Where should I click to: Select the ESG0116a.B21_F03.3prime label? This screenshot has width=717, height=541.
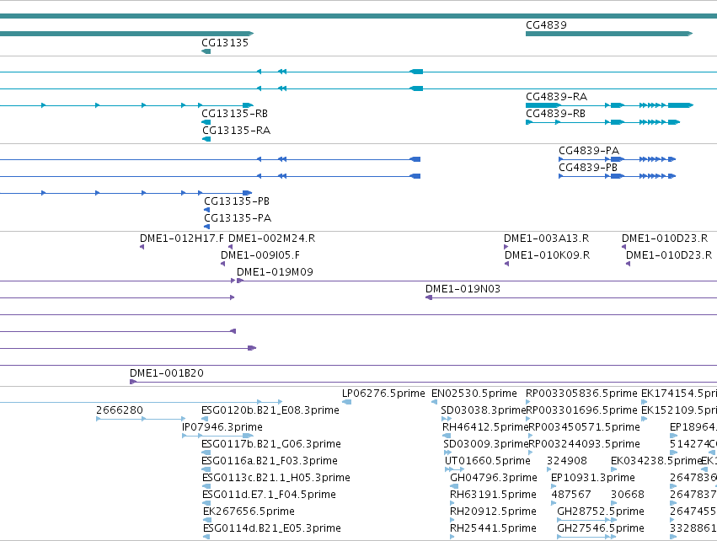coord(270,461)
